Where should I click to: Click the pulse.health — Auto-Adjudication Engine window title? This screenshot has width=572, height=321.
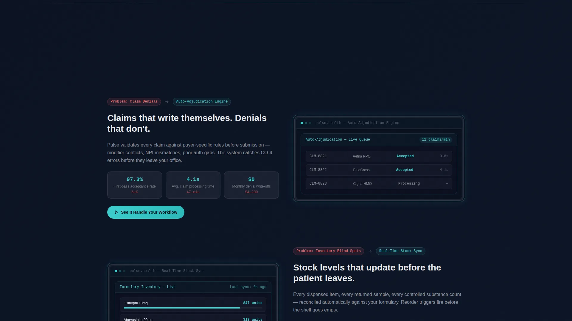point(357,123)
